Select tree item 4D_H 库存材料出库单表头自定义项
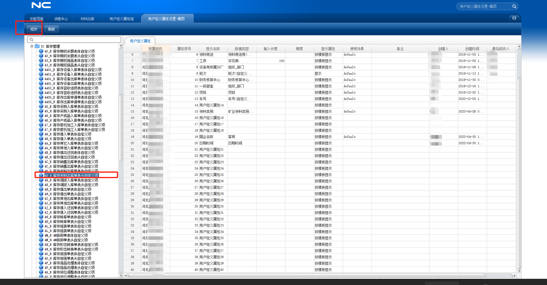Screen dimensions: 547x285 71,175
